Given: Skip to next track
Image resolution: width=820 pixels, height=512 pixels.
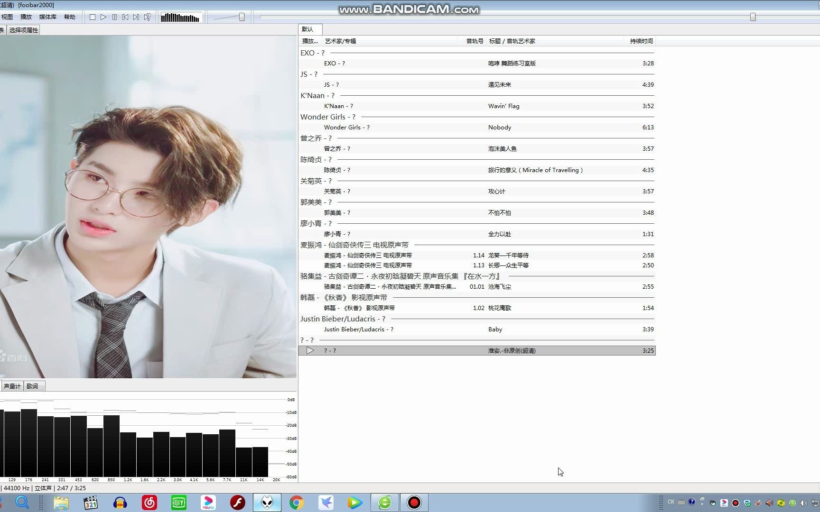Looking at the screenshot, I should (136, 17).
